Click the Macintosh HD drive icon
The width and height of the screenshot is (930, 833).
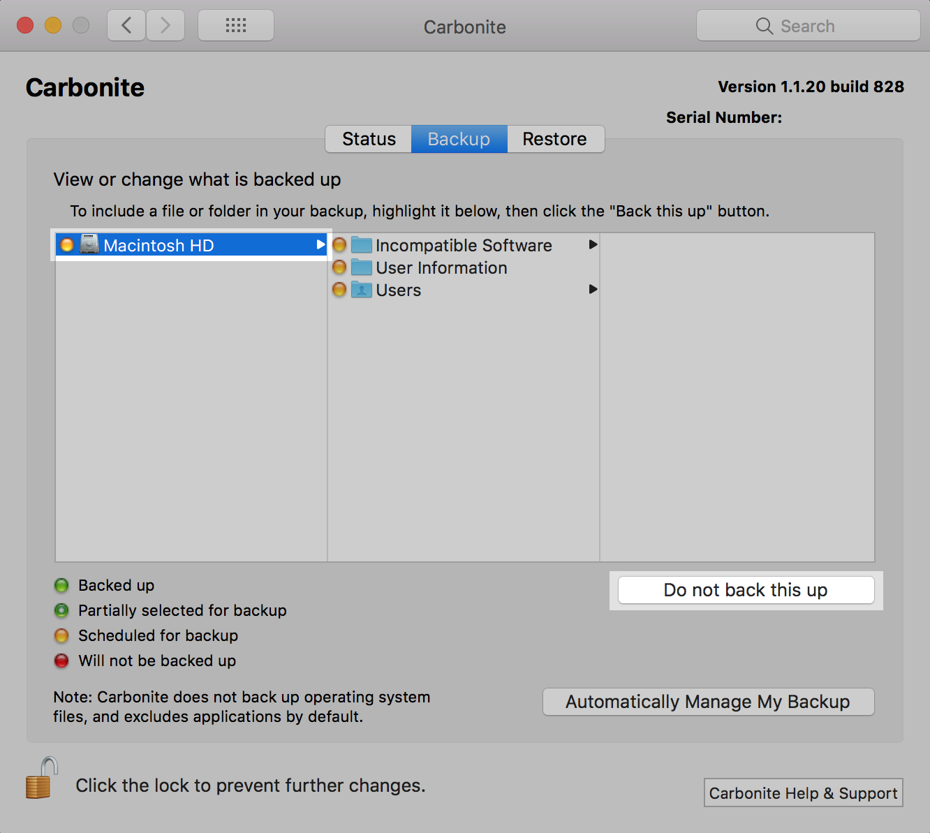[x=89, y=245]
